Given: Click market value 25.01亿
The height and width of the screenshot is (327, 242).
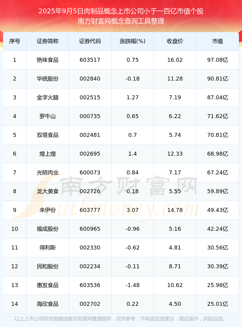Looking at the screenshot, I should [217, 304].
